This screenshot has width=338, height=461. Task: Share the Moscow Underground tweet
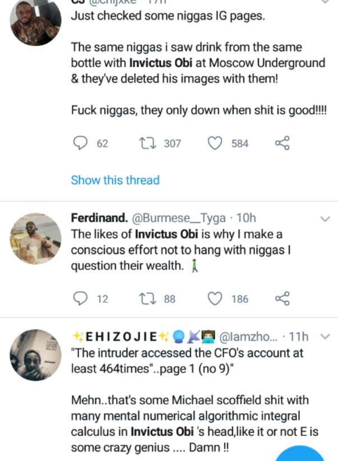(x=283, y=144)
